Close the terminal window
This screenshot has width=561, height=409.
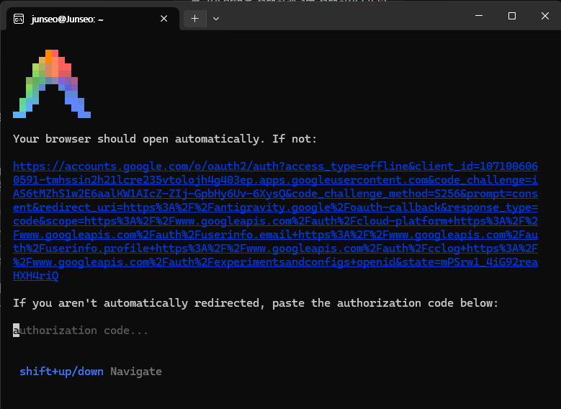click(x=545, y=16)
